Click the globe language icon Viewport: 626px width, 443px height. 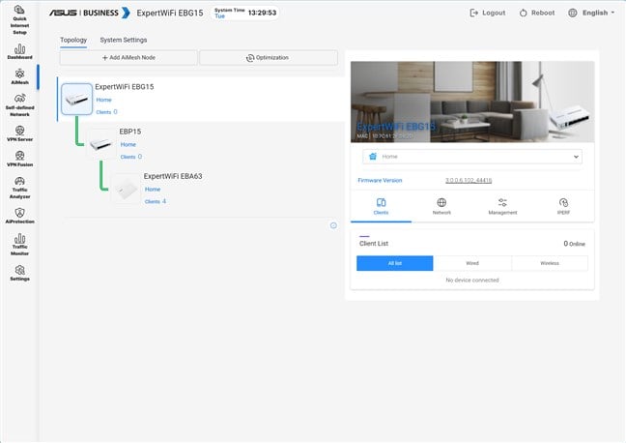tap(573, 13)
